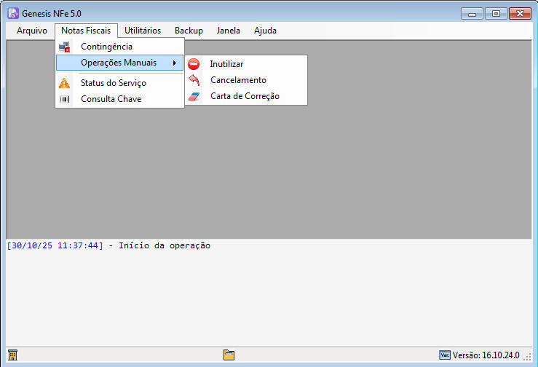
Task: Choose the eraser icon for Carta de Correção
Action: click(x=194, y=96)
